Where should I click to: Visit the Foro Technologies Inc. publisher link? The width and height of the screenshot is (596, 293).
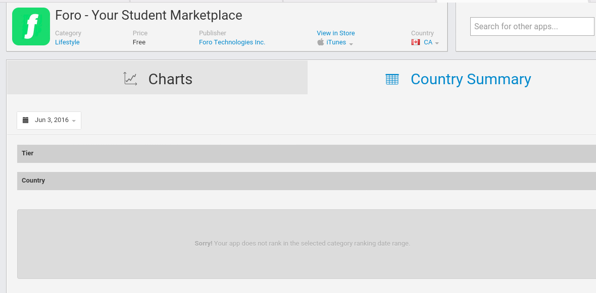[x=232, y=42]
